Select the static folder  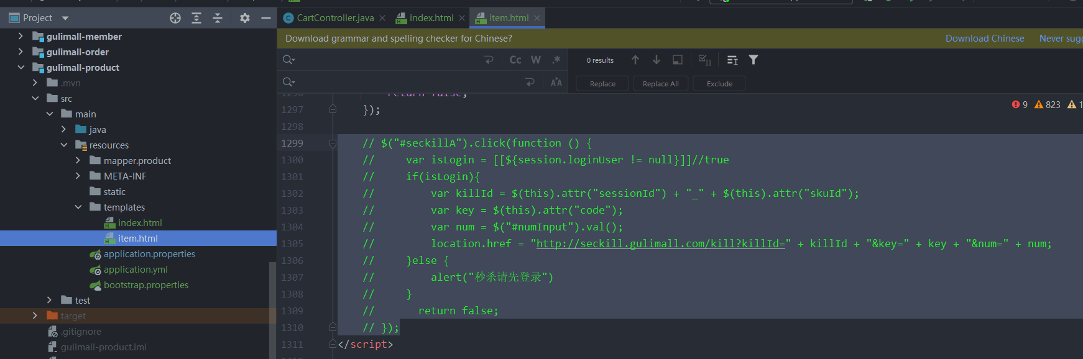click(114, 191)
